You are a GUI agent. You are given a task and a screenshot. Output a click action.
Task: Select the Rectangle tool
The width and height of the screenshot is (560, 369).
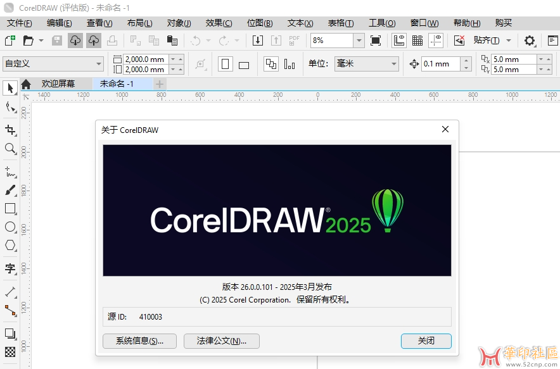(10, 208)
